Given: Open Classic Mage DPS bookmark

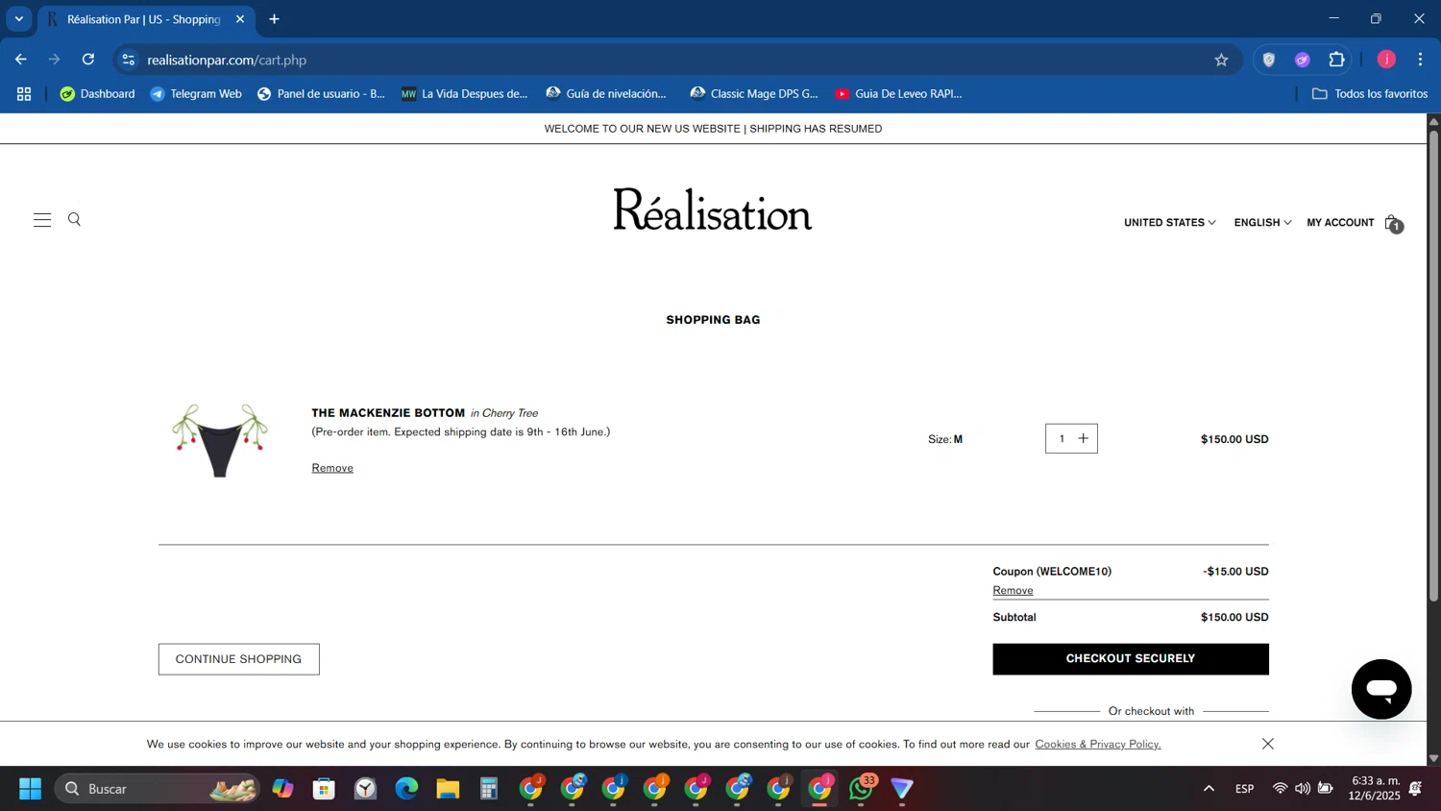Looking at the screenshot, I should (754, 94).
